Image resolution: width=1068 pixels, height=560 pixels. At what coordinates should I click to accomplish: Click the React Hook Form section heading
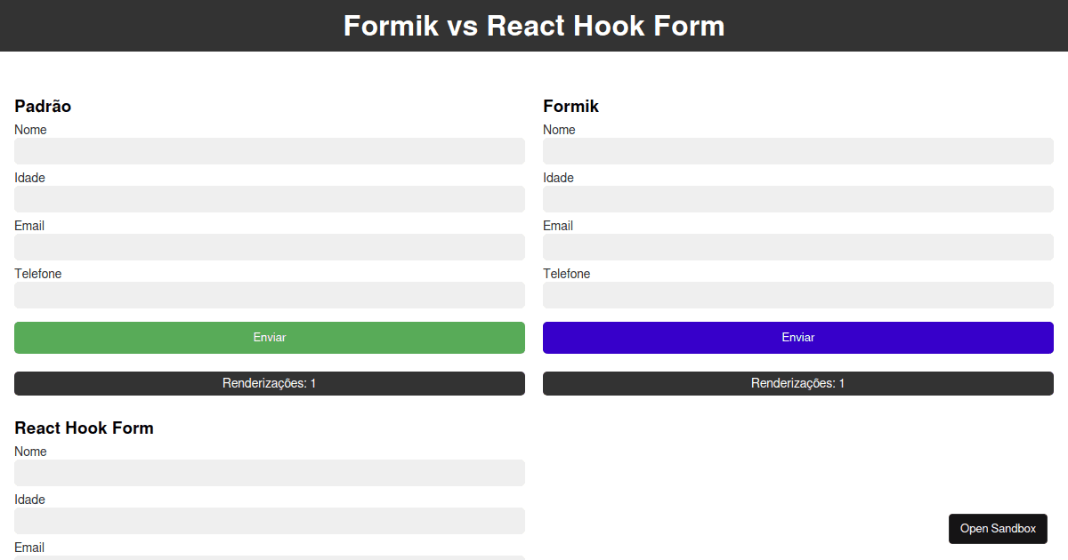[84, 428]
